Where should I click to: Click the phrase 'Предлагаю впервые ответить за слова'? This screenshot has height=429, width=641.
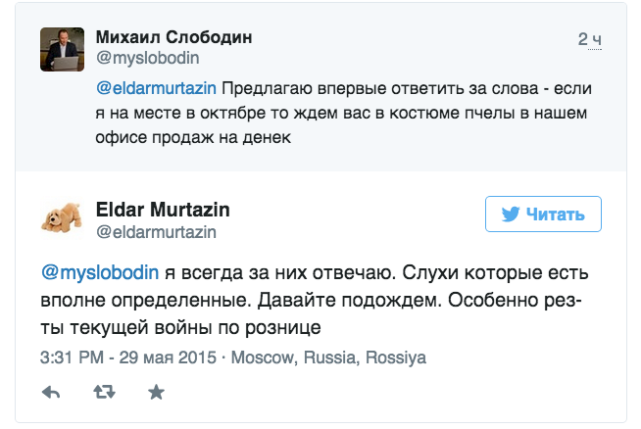[x=380, y=89]
